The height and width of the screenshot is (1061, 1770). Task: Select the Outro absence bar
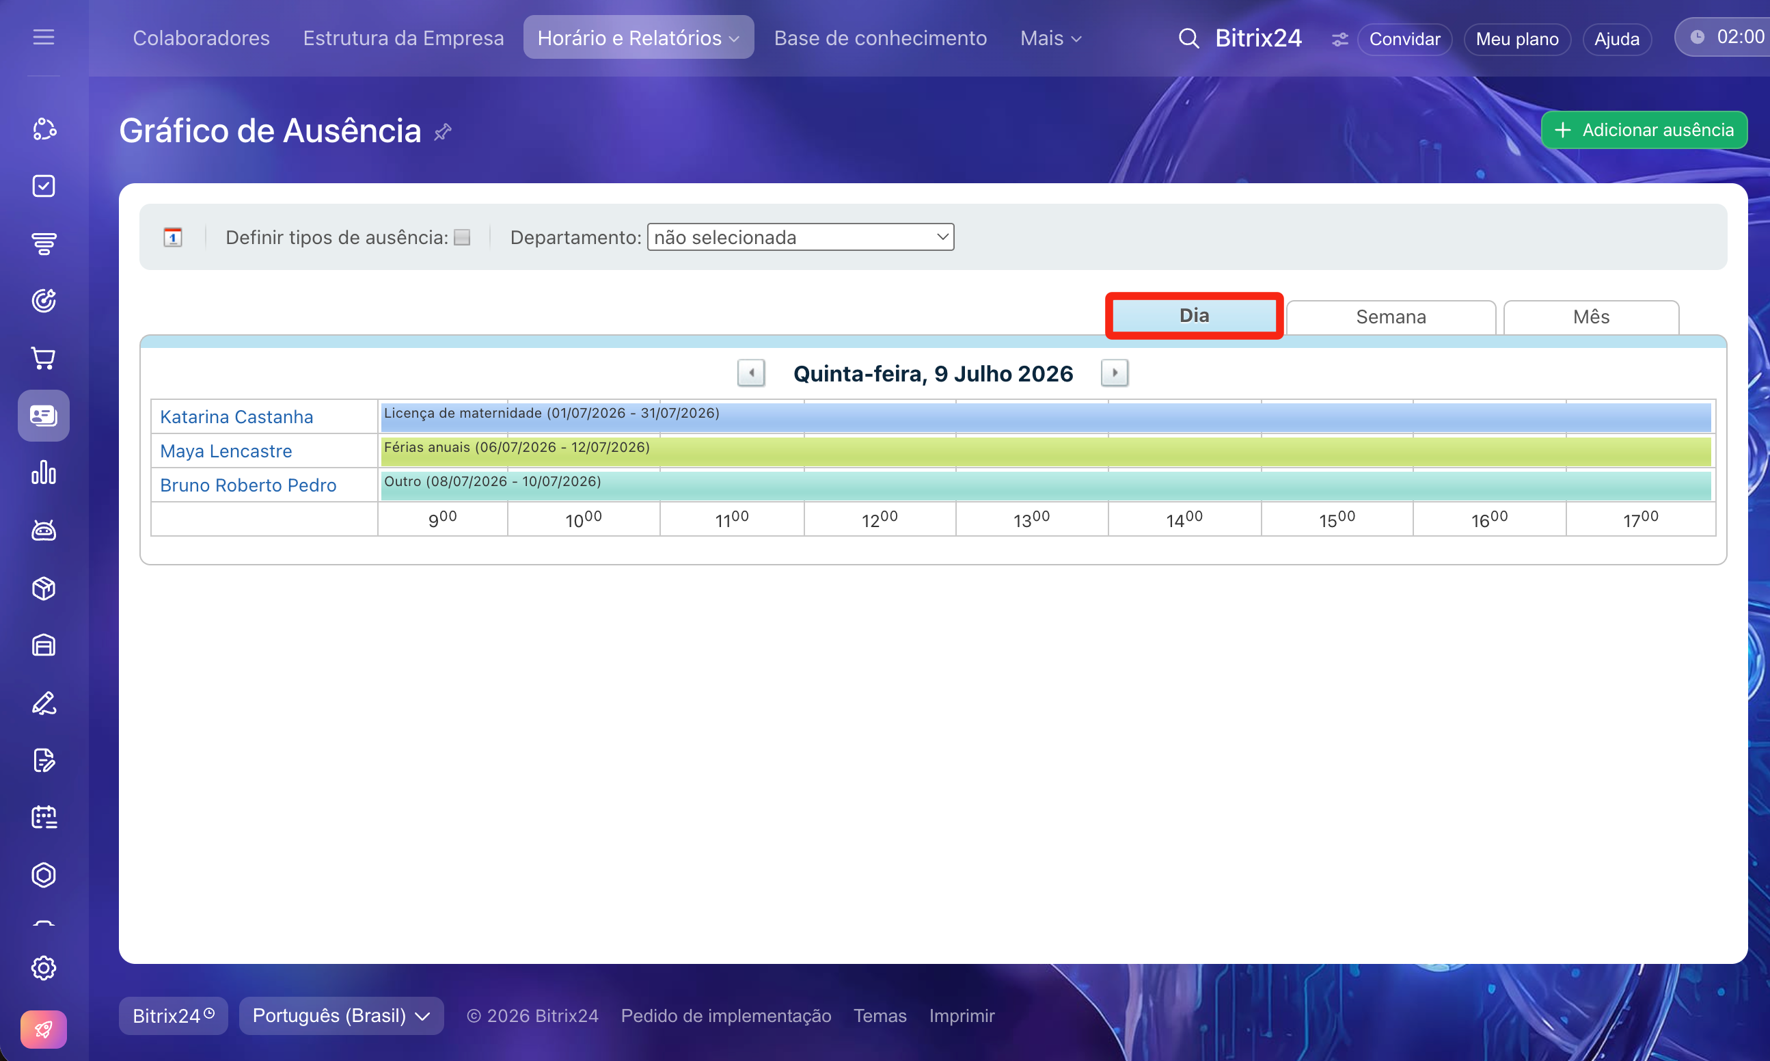1046,485
